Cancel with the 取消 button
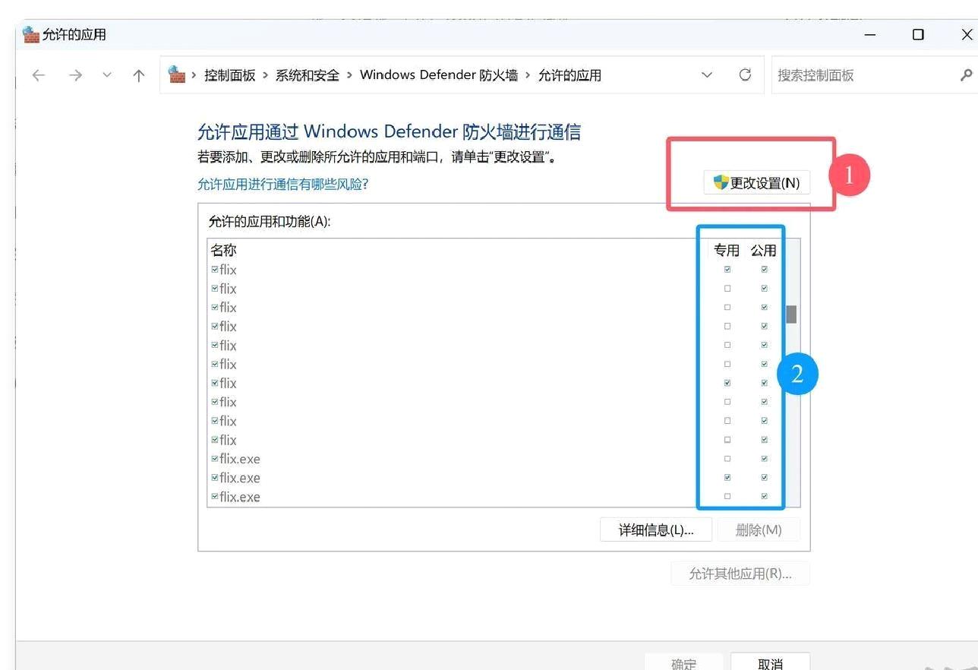 click(x=770, y=661)
